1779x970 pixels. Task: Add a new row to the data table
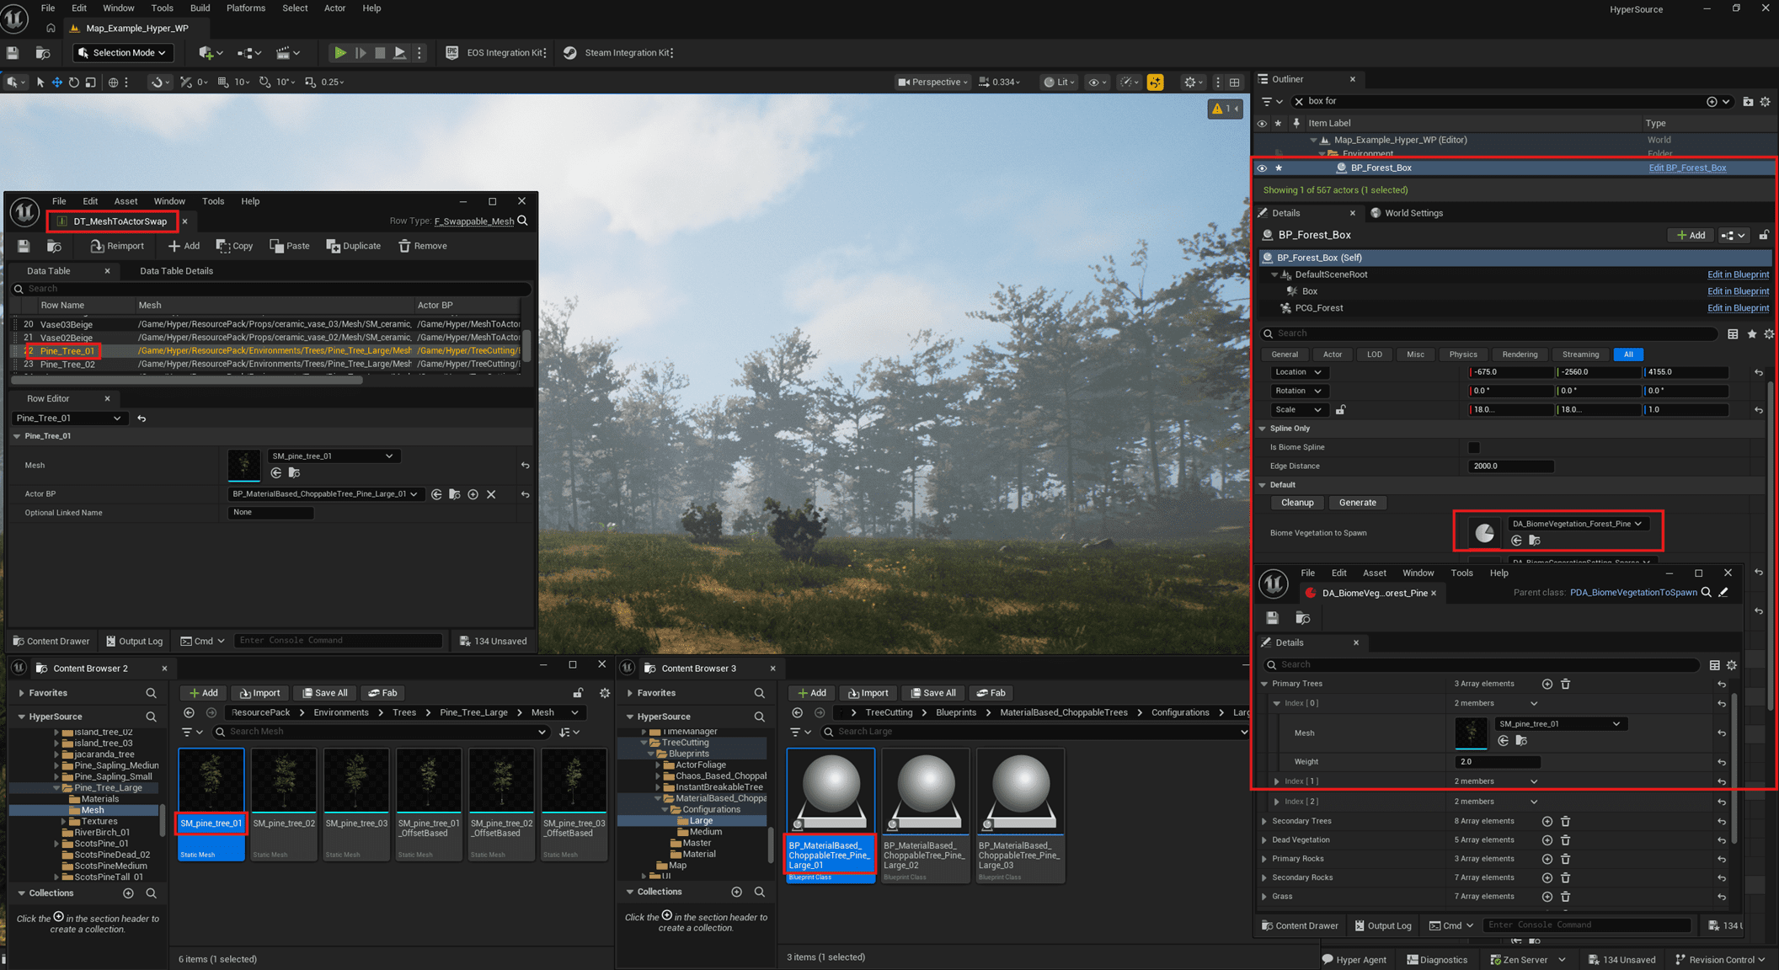pos(184,246)
